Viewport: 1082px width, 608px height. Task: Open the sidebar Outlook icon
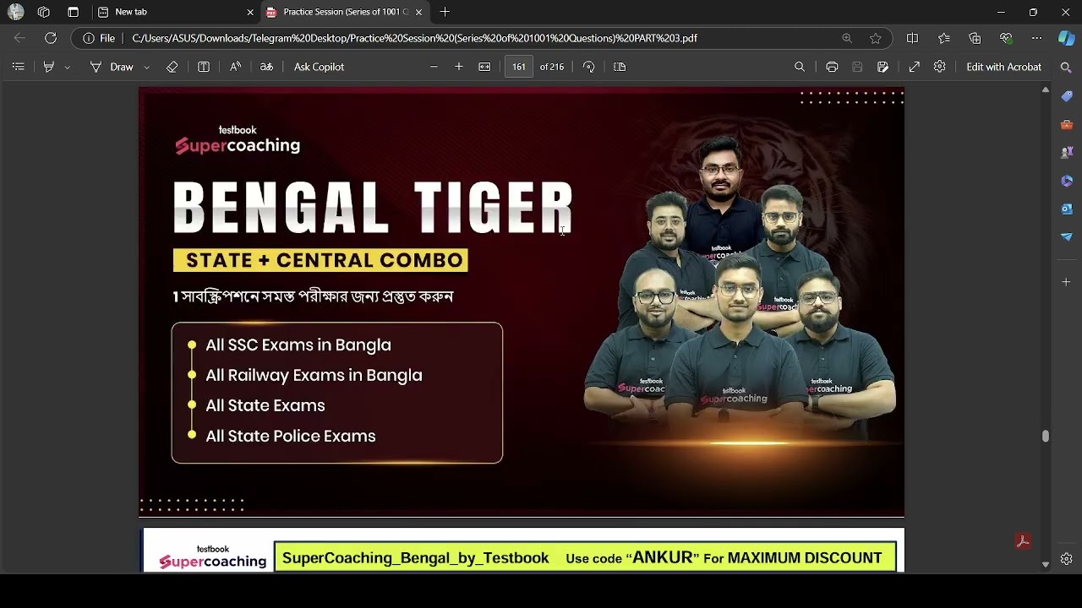(x=1067, y=209)
